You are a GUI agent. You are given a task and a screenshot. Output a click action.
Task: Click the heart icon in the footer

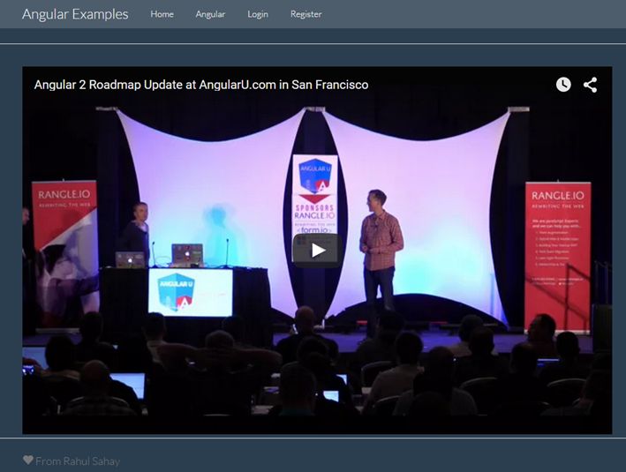click(28, 460)
